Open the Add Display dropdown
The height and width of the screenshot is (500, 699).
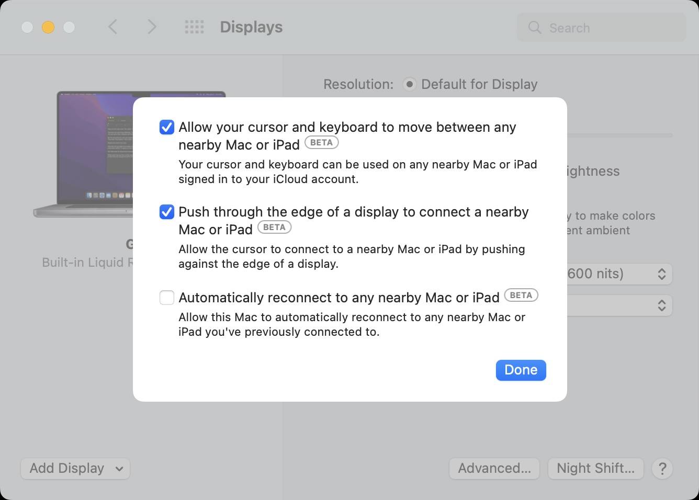(x=75, y=468)
